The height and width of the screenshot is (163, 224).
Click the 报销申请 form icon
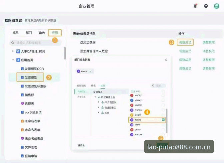click(22, 156)
